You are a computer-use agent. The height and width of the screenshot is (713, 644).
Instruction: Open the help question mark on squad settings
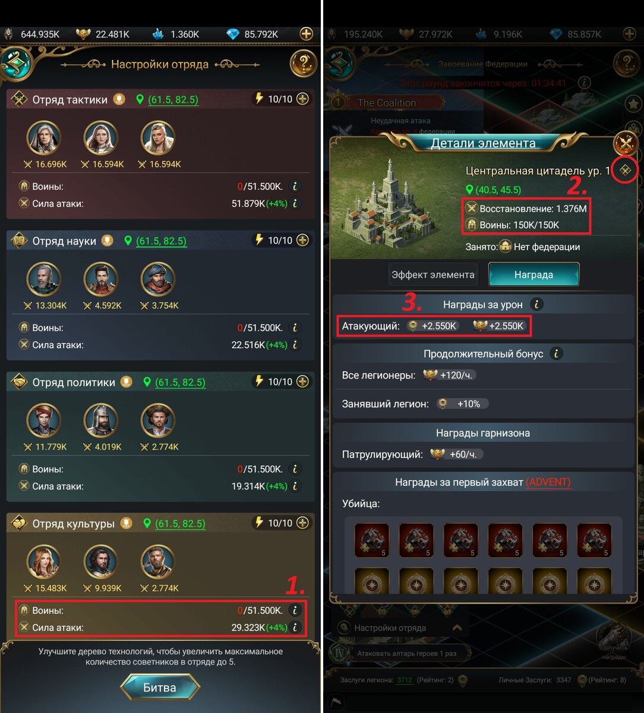(x=303, y=64)
